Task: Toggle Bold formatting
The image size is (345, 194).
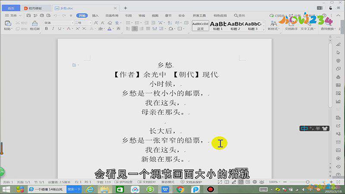Action: coord(46,28)
